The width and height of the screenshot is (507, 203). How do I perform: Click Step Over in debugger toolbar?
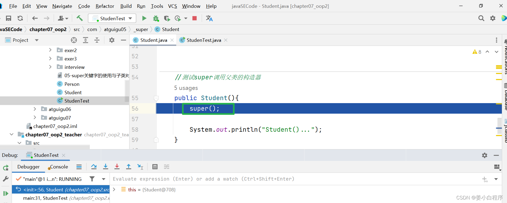[x=94, y=167]
